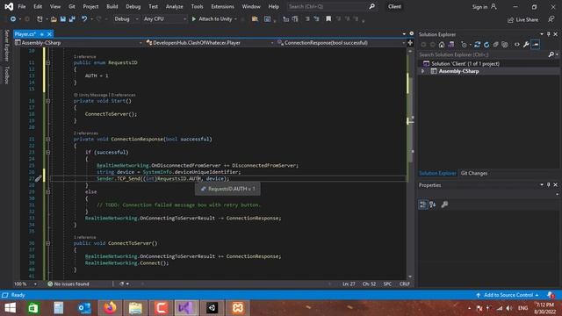Image resolution: width=562 pixels, height=316 pixels.
Task: Click the Sync with Active Document icon
Action: click(477, 45)
